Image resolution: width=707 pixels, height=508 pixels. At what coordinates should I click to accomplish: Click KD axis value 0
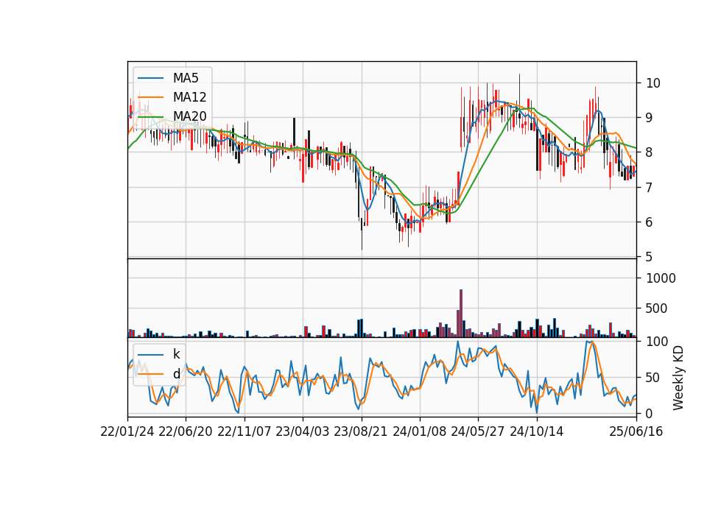coord(650,413)
